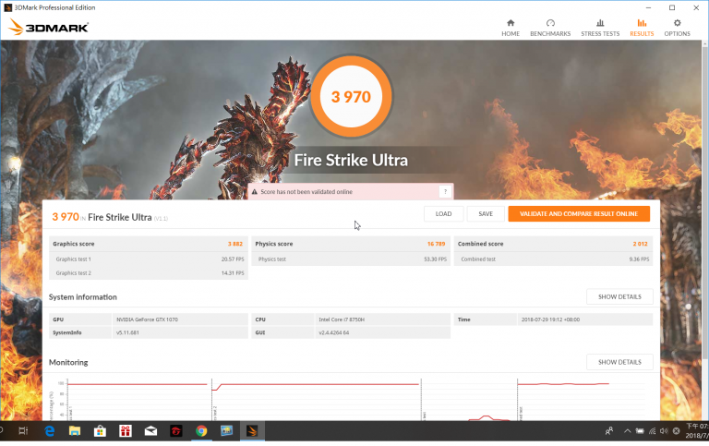Click the RESULTS orange bars icon
Image resolution: width=709 pixels, height=446 pixels.
pos(642,22)
